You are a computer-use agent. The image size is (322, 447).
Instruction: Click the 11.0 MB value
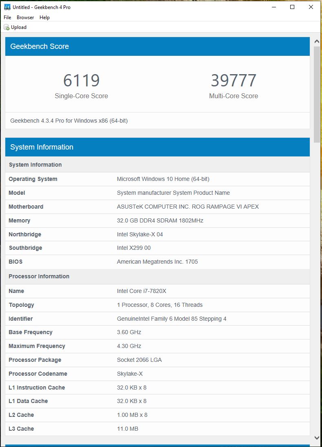(128, 429)
